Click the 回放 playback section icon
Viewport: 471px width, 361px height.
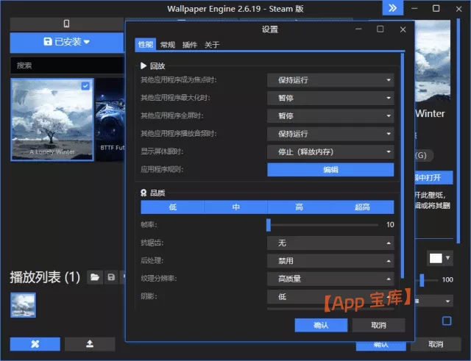(x=144, y=65)
